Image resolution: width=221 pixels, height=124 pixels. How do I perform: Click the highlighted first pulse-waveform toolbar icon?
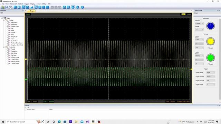[24, 7]
